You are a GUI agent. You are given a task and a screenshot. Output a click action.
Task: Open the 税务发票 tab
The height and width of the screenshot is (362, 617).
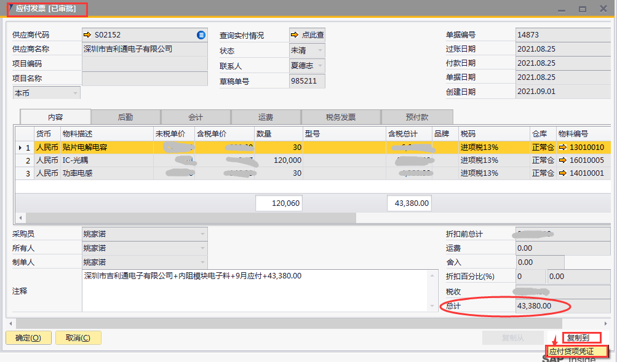pos(341,117)
